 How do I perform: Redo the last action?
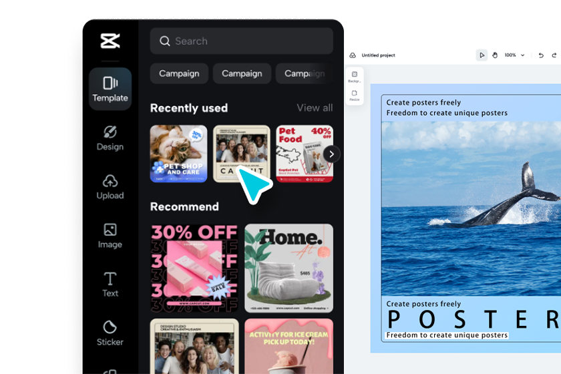tap(554, 55)
